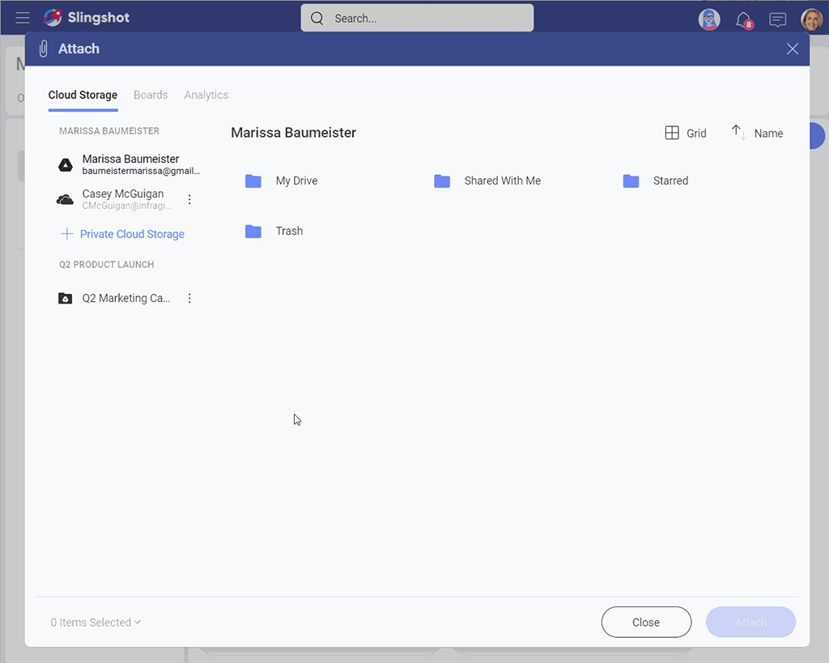Click the My Drive folder icon
The height and width of the screenshot is (663, 829).
[x=253, y=181]
